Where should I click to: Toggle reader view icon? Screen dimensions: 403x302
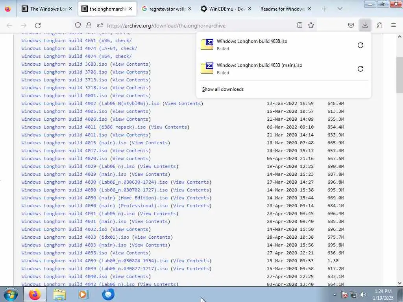click(299, 25)
